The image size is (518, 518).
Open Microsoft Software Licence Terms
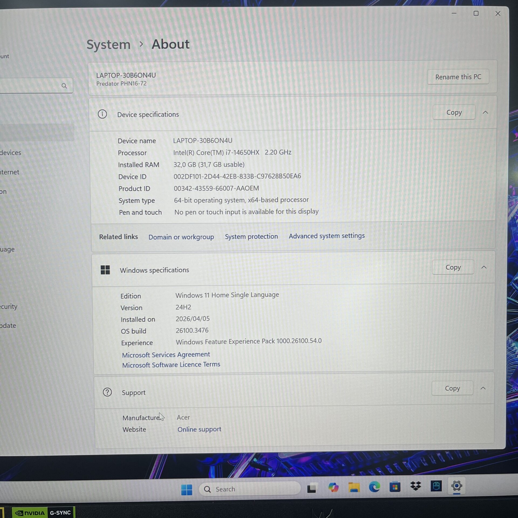[171, 365]
